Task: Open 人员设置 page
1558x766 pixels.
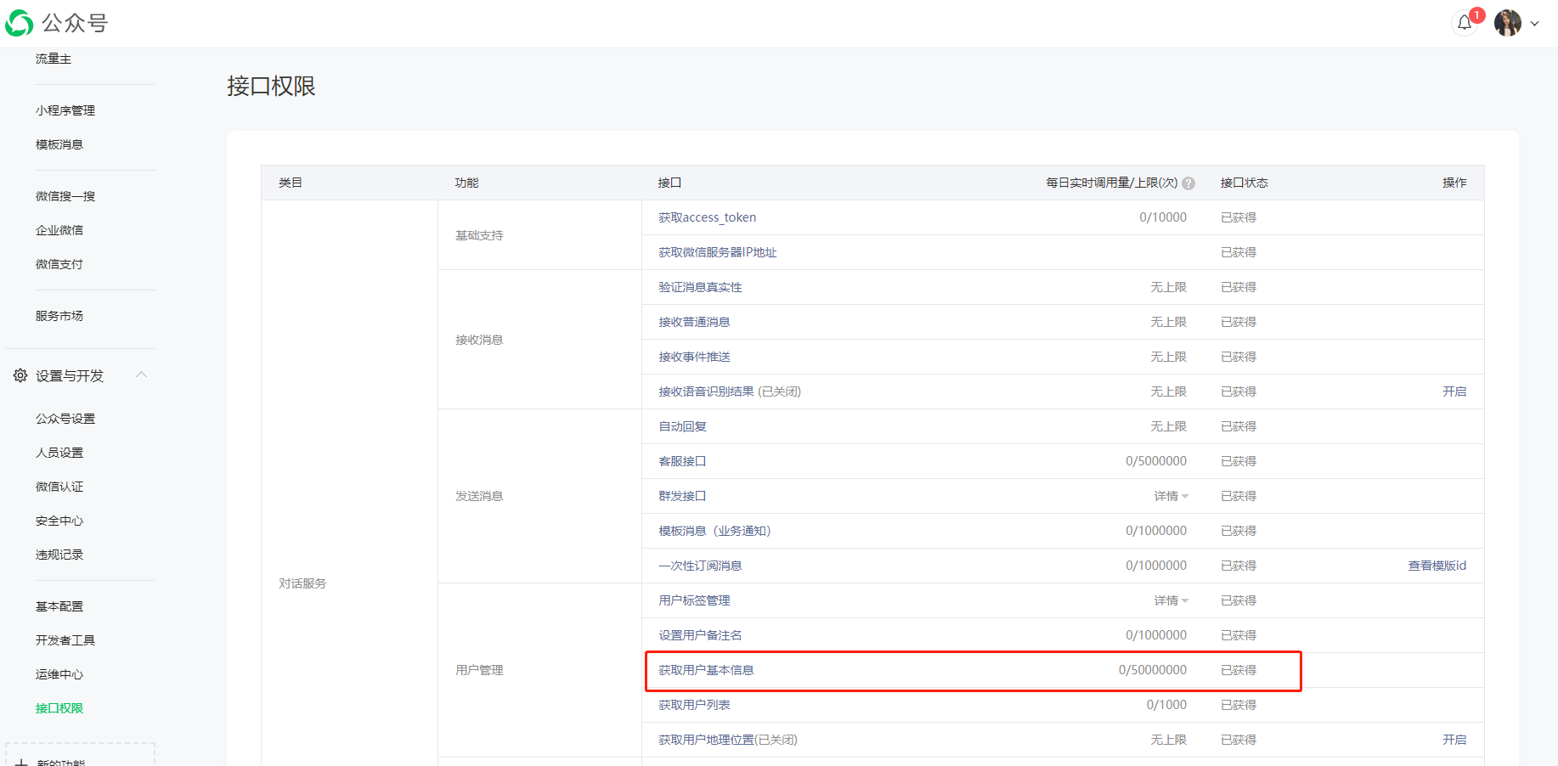Action: click(59, 453)
